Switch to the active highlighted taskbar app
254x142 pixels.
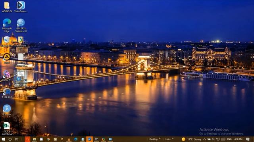click(x=90, y=139)
